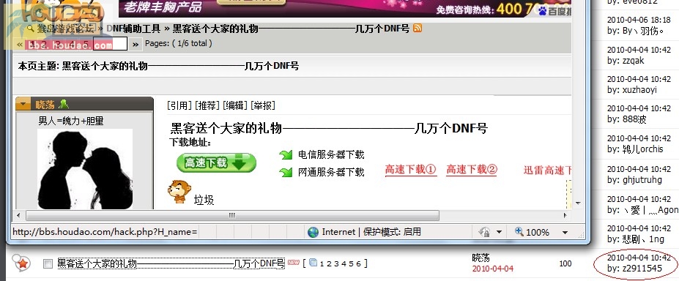Image resolution: width=679 pixels, height=281 pixels.
Task: Click the last poster by: ghjutruhg
Action: point(634,179)
